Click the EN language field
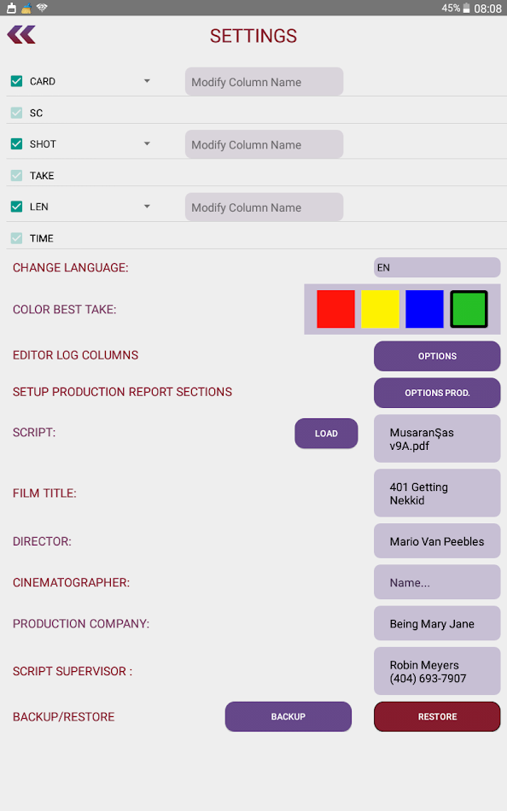The height and width of the screenshot is (811, 507). point(436,267)
